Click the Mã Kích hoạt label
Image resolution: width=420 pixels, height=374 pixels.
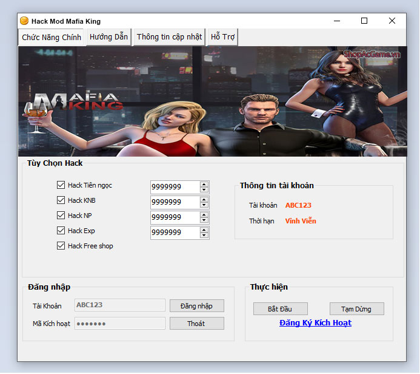[52, 324]
